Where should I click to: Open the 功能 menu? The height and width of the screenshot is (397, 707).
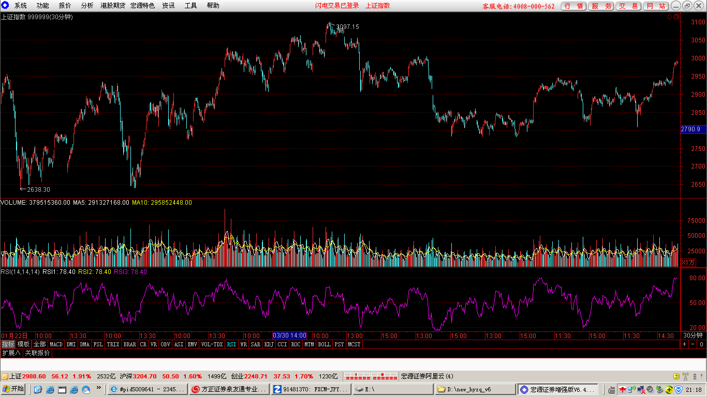point(43,6)
